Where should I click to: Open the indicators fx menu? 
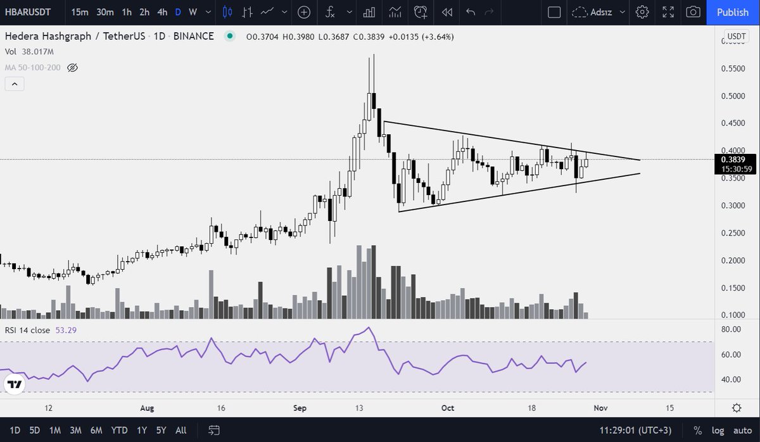(329, 12)
